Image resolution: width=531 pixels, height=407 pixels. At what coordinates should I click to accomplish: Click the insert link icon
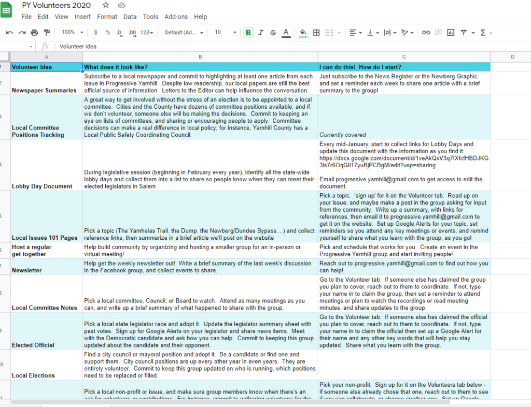click(x=426, y=33)
